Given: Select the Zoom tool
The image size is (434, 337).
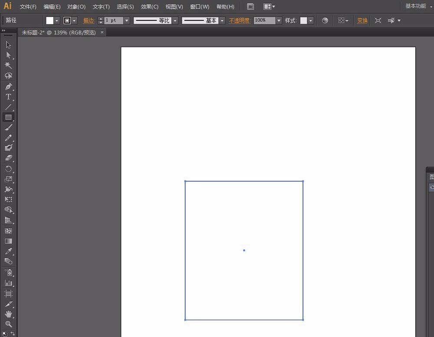Looking at the screenshot, I should pos(8,324).
